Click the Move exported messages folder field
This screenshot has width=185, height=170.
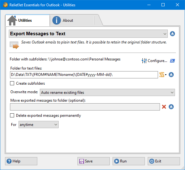coord(85,107)
